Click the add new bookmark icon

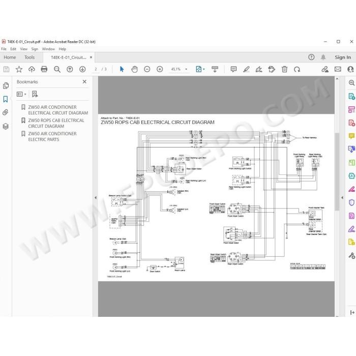(x=35, y=94)
